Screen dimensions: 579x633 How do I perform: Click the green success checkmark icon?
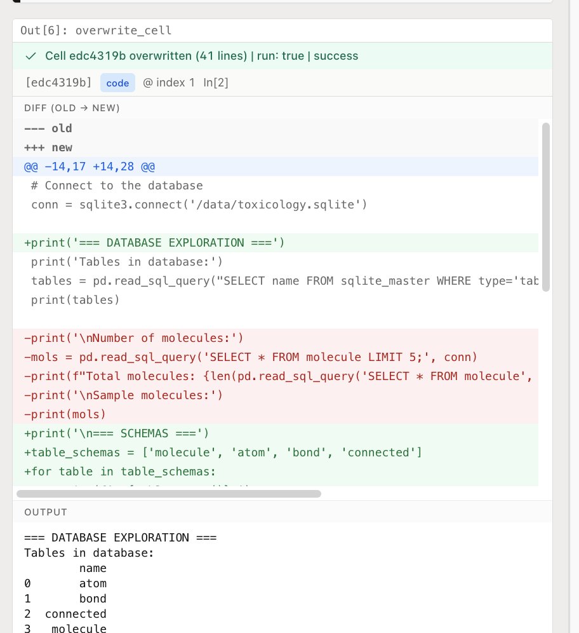[30, 56]
